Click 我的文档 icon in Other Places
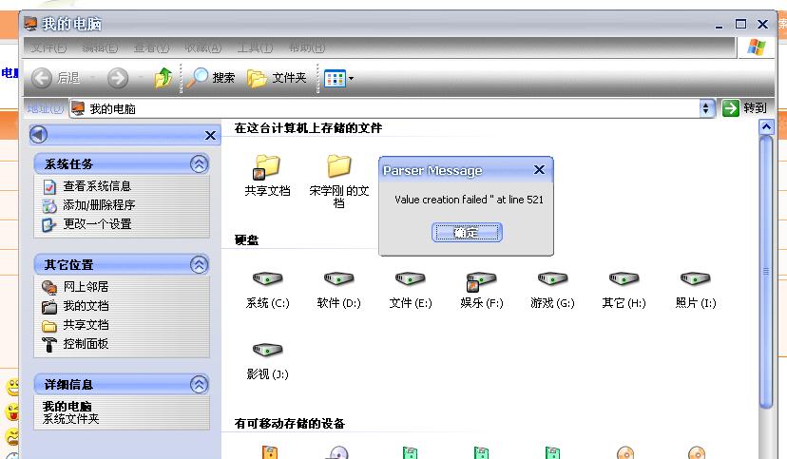787x459 pixels. [49, 307]
